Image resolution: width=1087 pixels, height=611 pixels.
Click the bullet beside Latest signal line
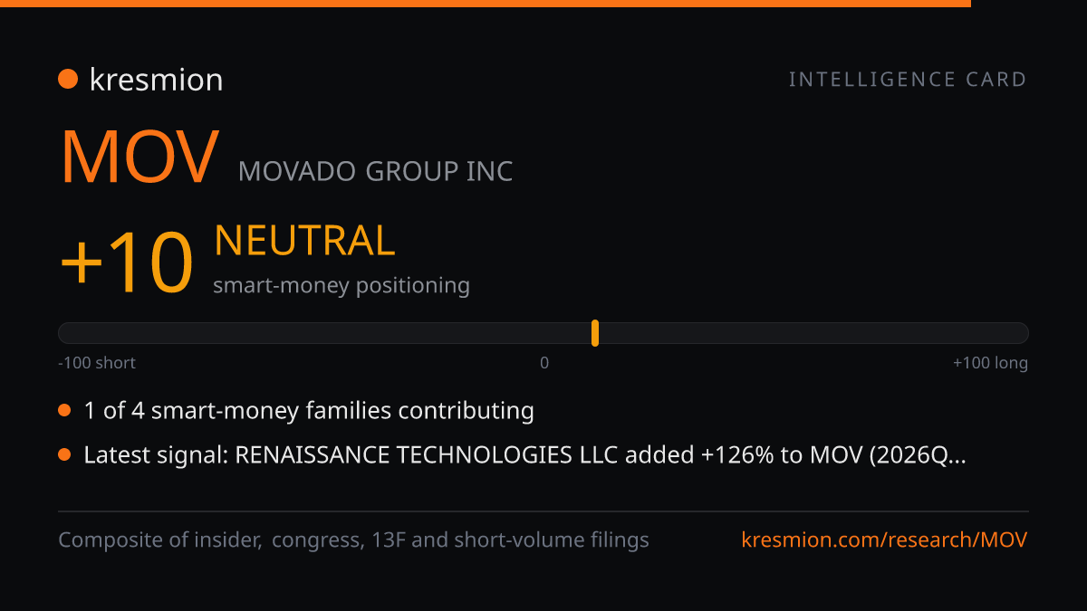64,454
